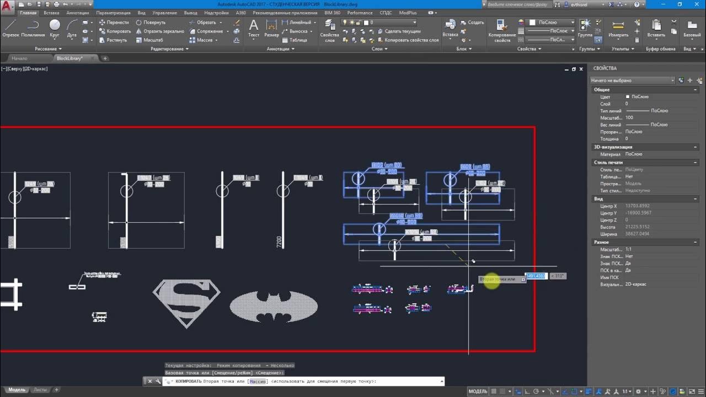Select the Круг circle tool

55,29
